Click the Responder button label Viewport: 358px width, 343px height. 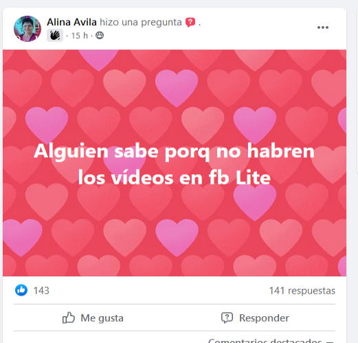pos(264,318)
